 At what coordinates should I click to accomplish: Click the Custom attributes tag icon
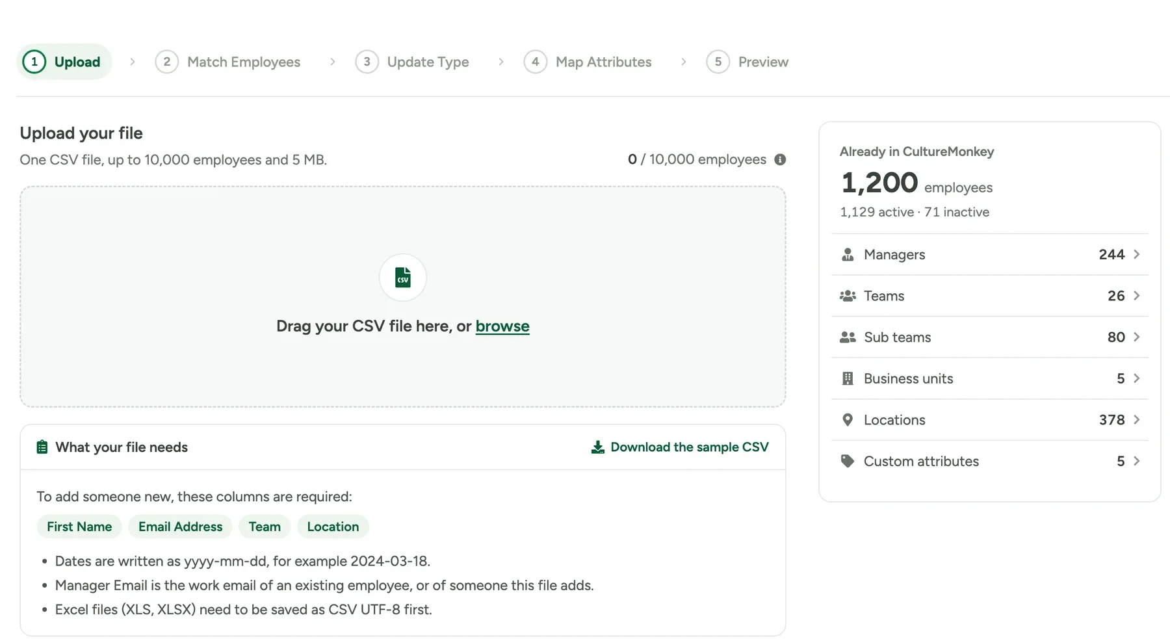(x=848, y=462)
